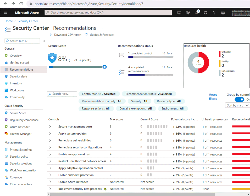Click the Download CSV report arrow icon
Screen dimensions: 250x196
tap(51, 35)
